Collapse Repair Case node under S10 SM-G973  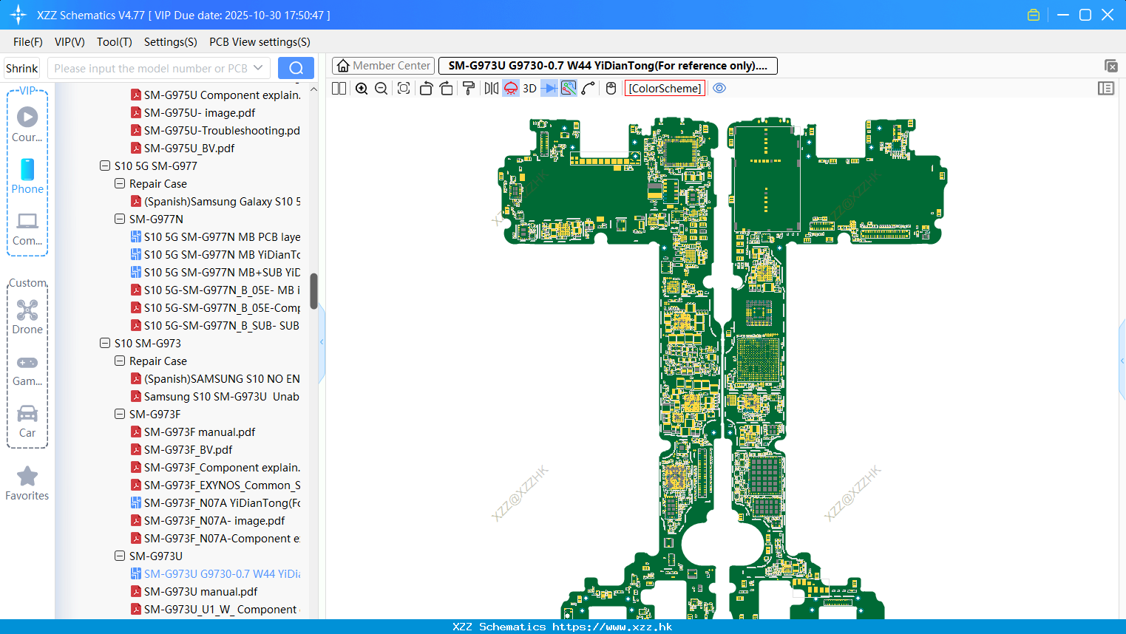click(x=120, y=361)
